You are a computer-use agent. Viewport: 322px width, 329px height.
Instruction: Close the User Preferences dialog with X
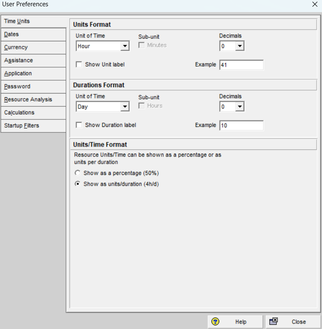coord(314,4)
